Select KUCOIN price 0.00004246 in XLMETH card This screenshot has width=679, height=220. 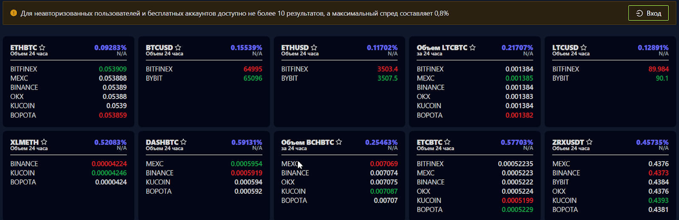point(109,173)
